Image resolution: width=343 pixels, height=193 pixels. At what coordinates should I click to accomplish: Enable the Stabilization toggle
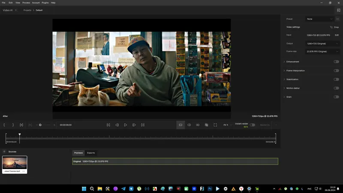[336, 79]
